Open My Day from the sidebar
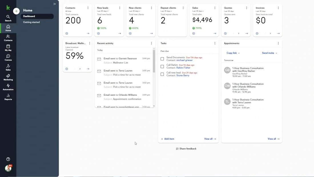The image size is (314, 177). [8, 47]
